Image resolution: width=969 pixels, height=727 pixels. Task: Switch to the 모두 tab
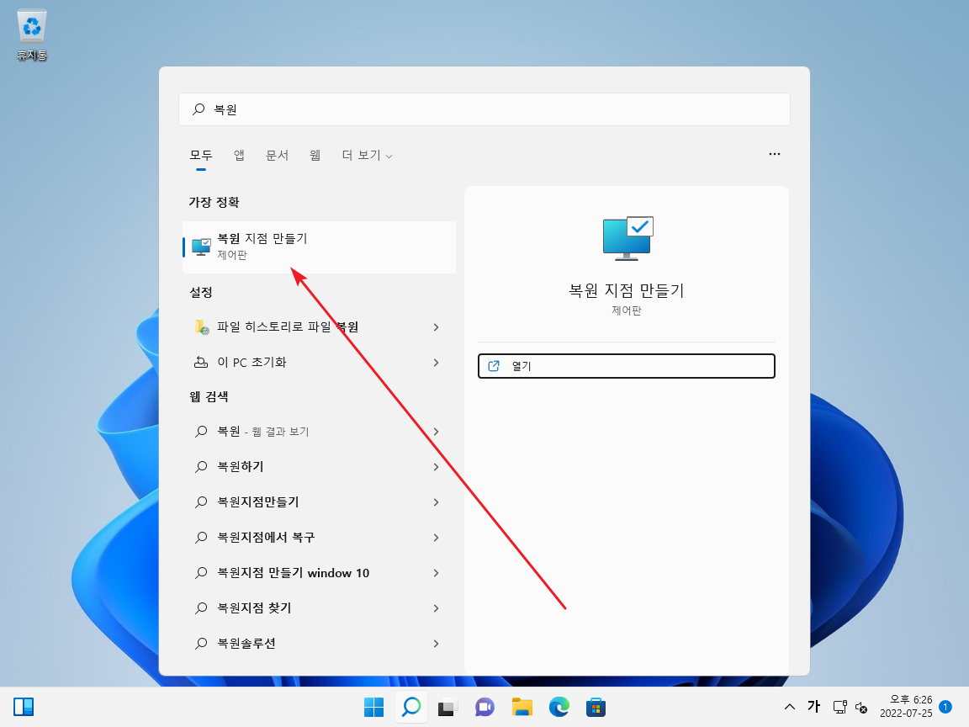(201, 155)
